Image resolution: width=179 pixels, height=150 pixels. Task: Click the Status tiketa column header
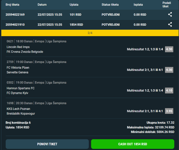click(110, 5)
